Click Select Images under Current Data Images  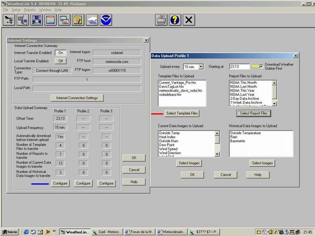(x=189, y=163)
